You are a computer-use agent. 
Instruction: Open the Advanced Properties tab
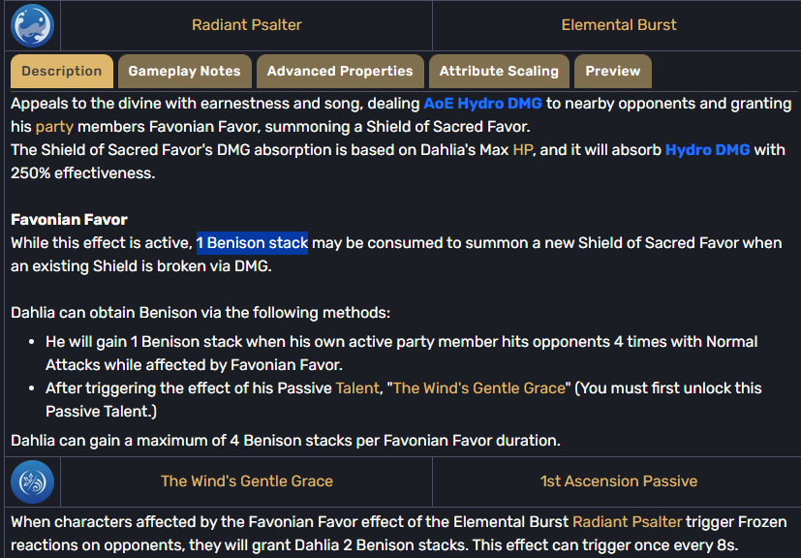coord(340,71)
